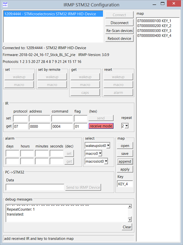The image size is (183, 245).
Task: Click get address field showing 0000
Action: pyautogui.click(x=40, y=126)
